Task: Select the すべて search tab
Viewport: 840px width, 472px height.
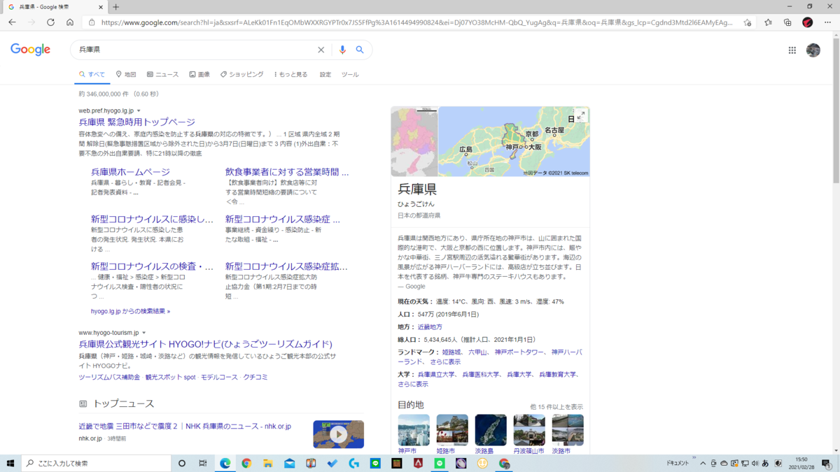Action: point(92,74)
